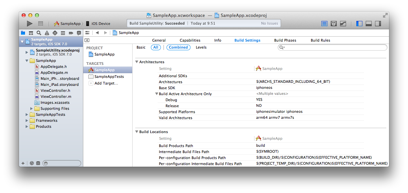Collapse Build Active Architecture Only setting
Viewport: 408px width, 193px height.
coord(157,94)
